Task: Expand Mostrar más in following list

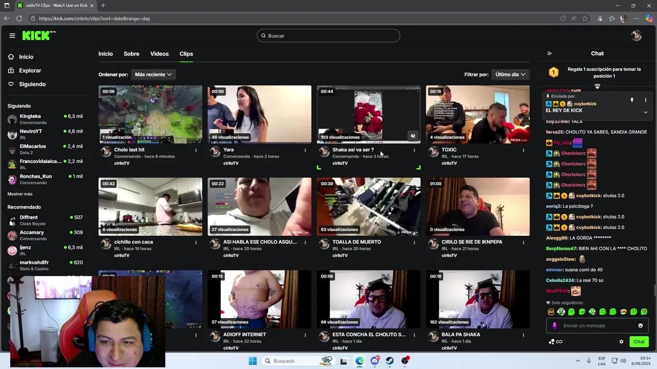Action: click(x=20, y=194)
